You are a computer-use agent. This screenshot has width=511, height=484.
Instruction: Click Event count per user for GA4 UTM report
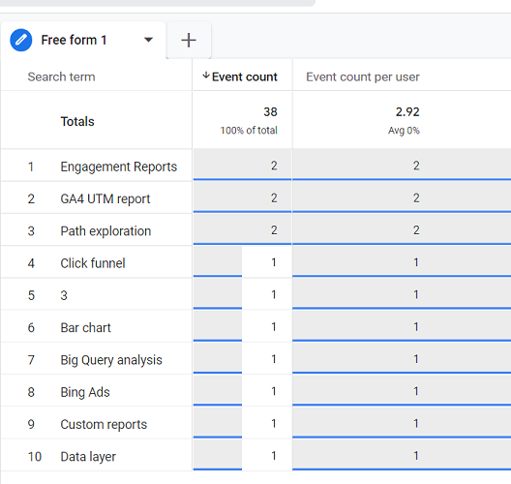pos(402,197)
